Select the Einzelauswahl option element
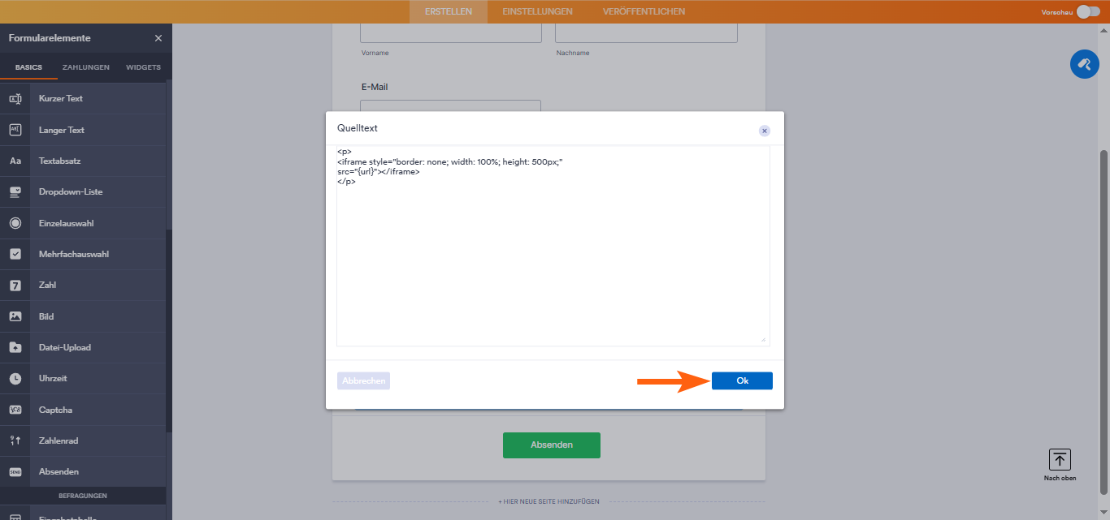 15,222
